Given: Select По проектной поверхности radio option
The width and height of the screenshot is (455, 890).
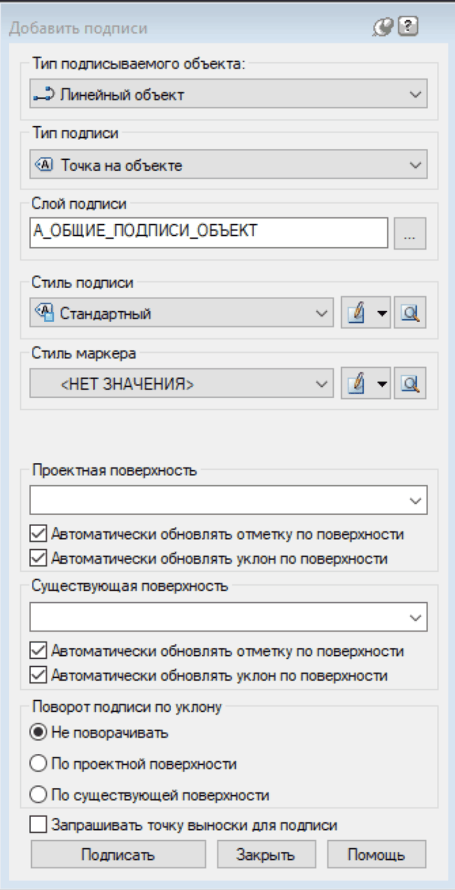Looking at the screenshot, I should 38,763.
